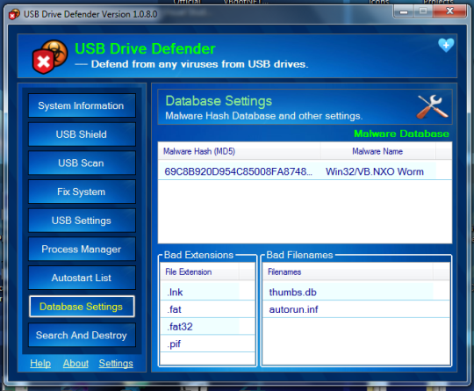This screenshot has width=474, height=391.
Task: Click the blue heart plus icon
Action: pos(446,45)
